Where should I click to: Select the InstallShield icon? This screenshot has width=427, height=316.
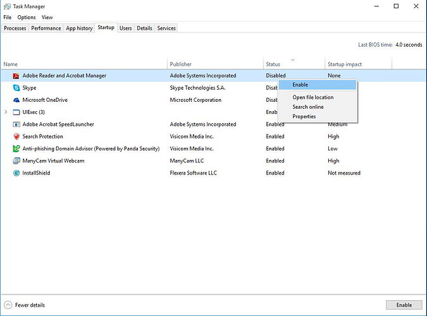16,173
